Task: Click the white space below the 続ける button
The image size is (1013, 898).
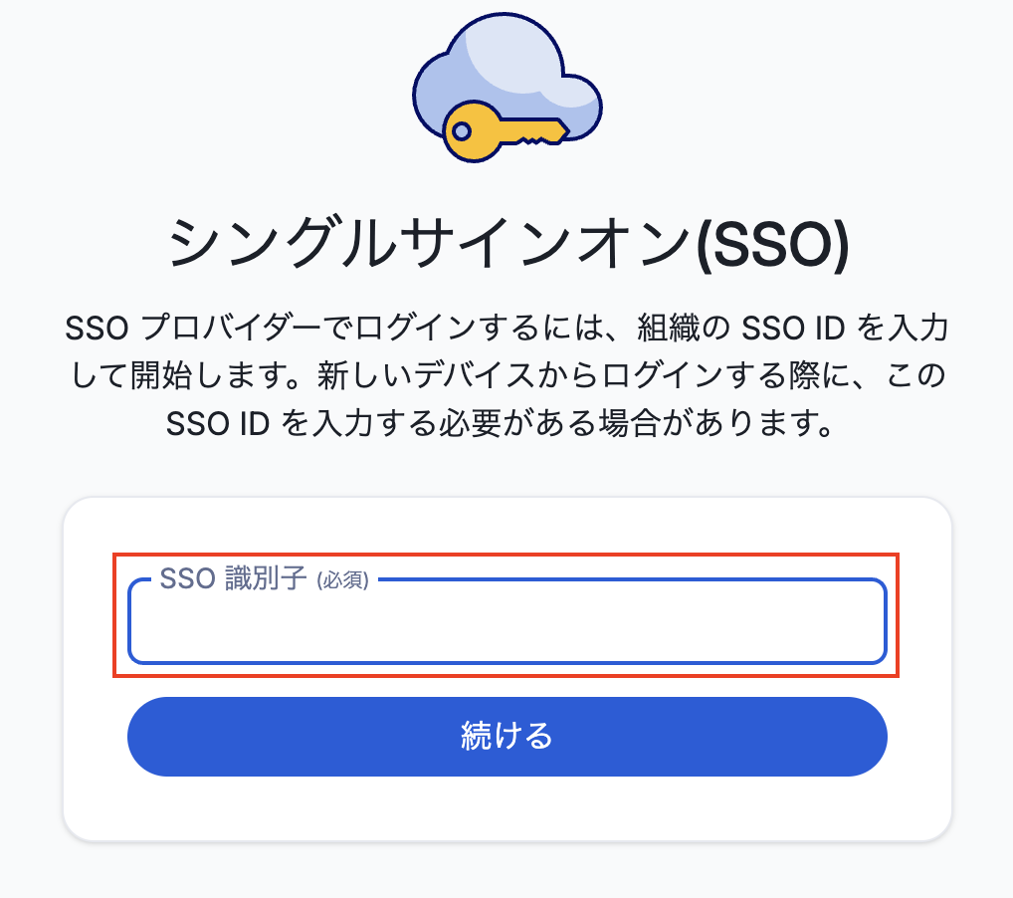Action: click(506, 808)
